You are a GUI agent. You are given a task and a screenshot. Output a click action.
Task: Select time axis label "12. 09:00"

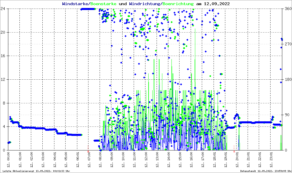(111, 160)
